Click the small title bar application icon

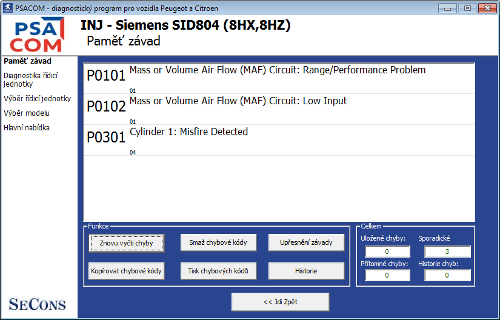7,8
